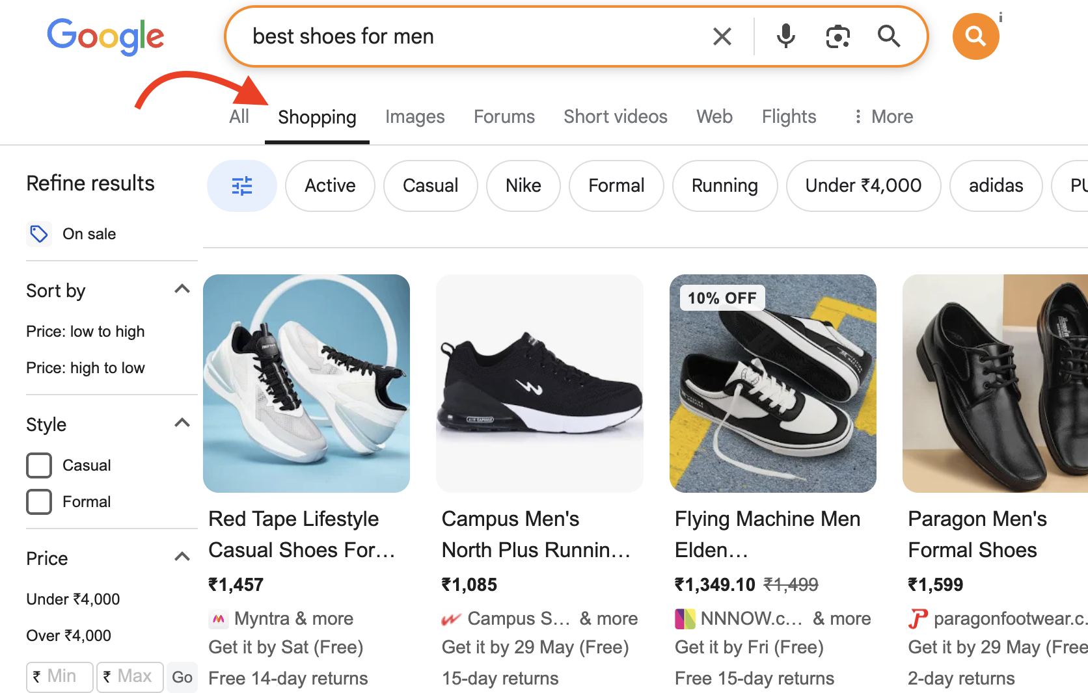Click Get it by Fri (Free)
The width and height of the screenshot is (1088, 693).
(x=750, y=647)
